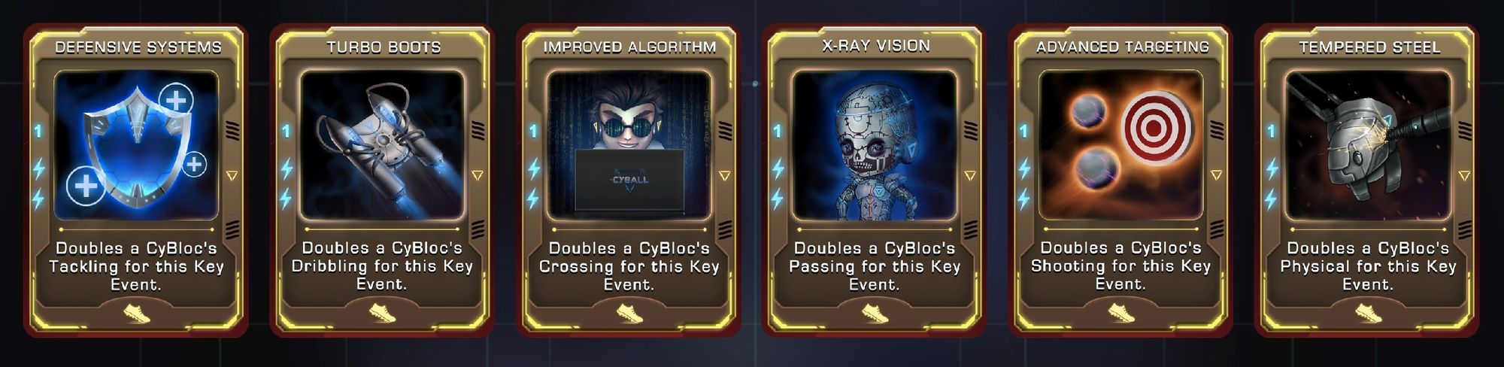Click the shoe icon under Improved Algorithm card
Screen dimensions: 1504x367
[629, 313]
